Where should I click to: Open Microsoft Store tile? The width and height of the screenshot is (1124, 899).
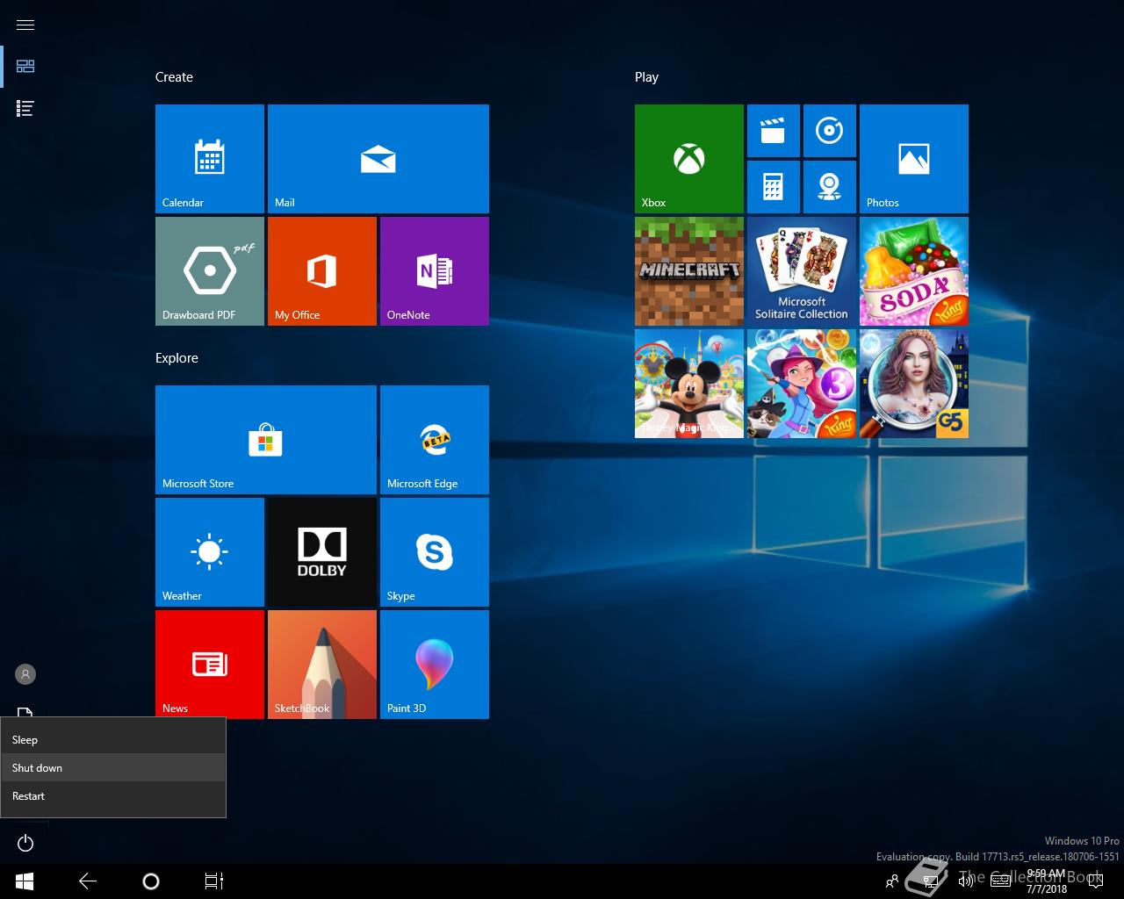tap(266, 440)
